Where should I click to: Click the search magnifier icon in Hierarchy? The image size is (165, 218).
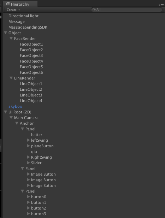[94, 10]
